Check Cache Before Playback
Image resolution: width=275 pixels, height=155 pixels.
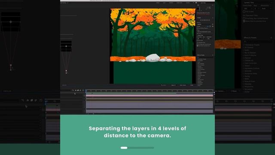pos(198,28)
